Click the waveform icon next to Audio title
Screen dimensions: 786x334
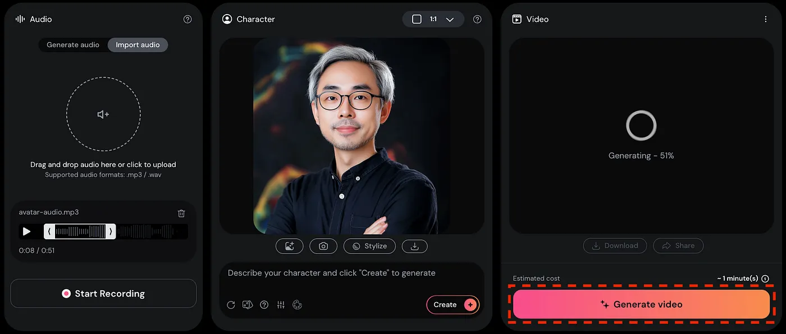tap(20, 19)
